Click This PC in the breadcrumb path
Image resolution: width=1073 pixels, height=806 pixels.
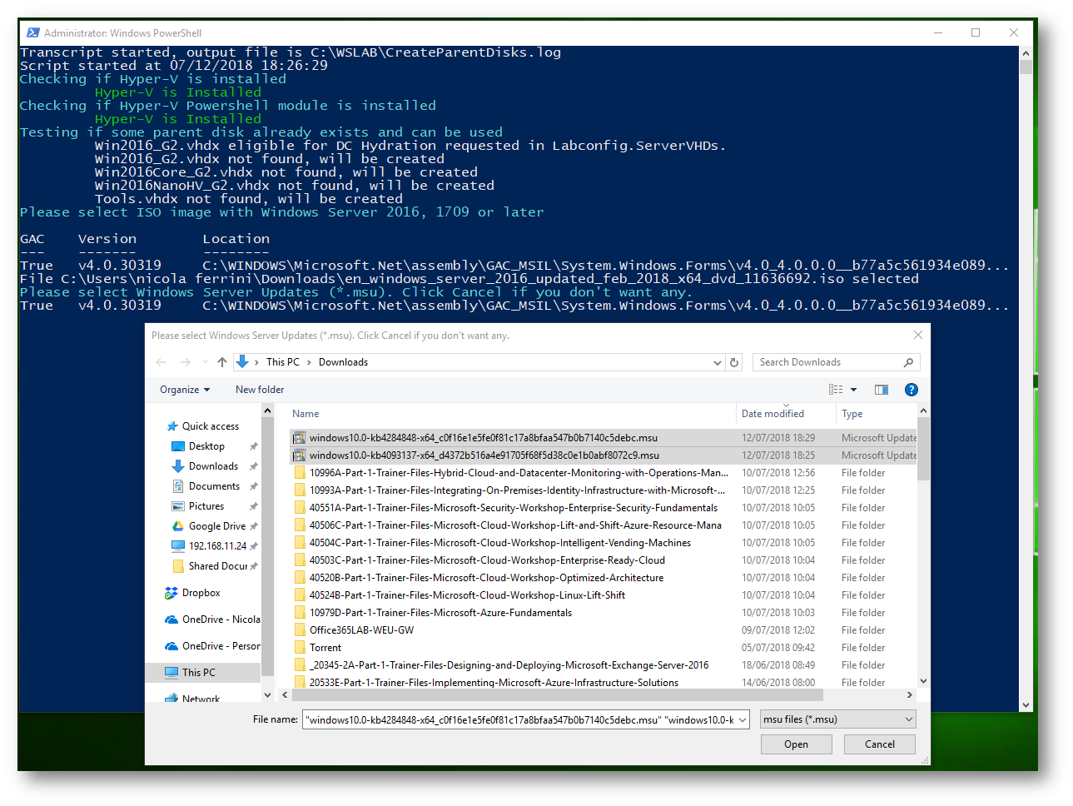(282, 362)
